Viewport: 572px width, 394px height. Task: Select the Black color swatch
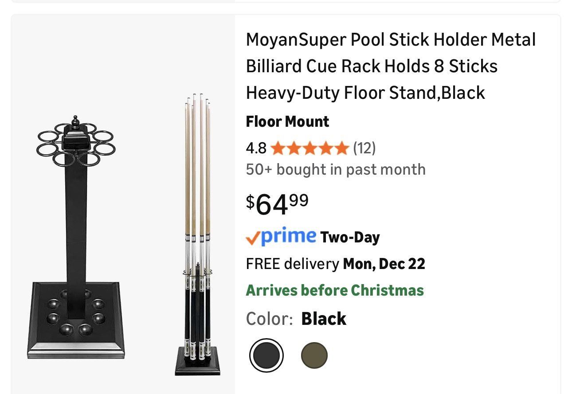coord(266,355)
